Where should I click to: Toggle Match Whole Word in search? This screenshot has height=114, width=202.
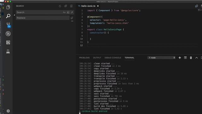pyautogui.click(x=68, y=12)
